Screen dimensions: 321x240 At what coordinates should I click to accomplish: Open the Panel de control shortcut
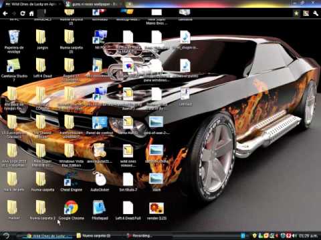[100, 125]
